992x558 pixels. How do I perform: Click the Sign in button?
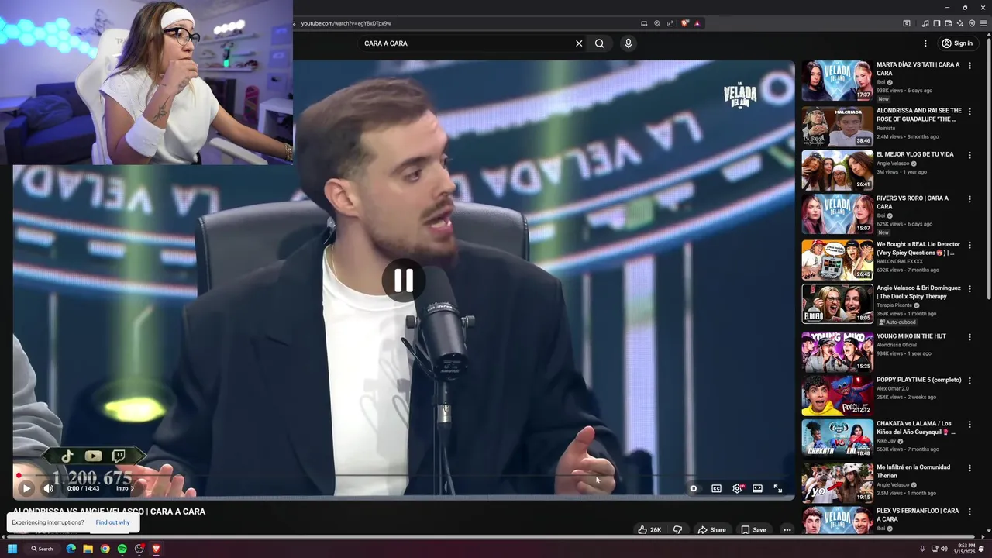pos(957,43)
